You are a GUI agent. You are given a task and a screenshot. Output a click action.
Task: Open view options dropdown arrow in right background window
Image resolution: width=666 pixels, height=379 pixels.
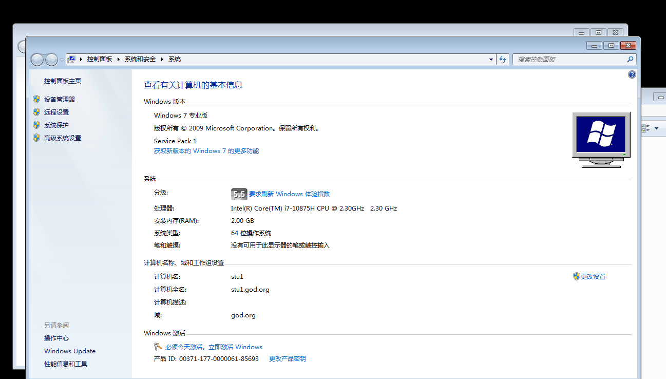(x=656, y=128)
